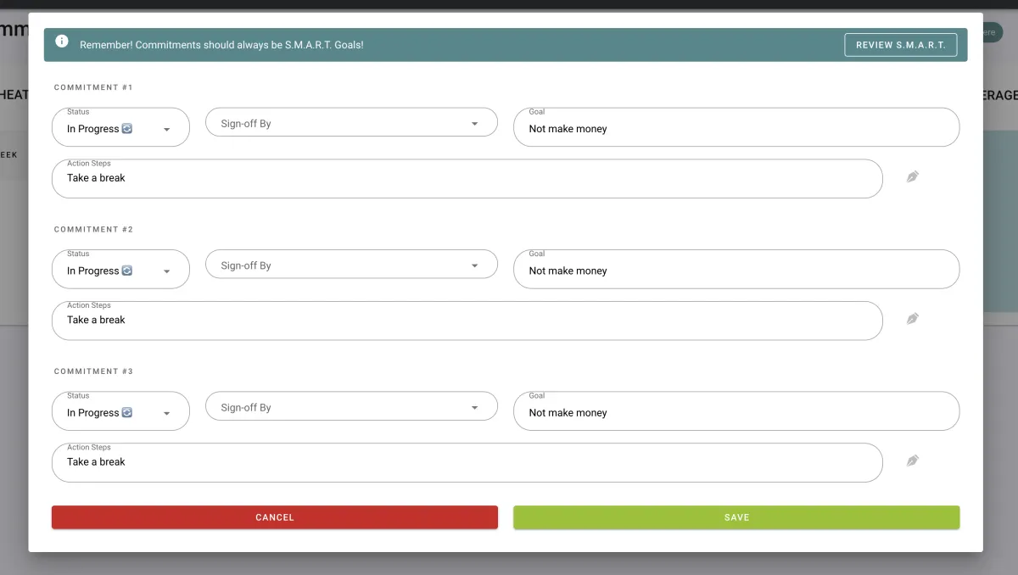Click the In Progress refresh icon in Commitment #3
This screenshot has height=575, width=1018.
click(127, 412)
